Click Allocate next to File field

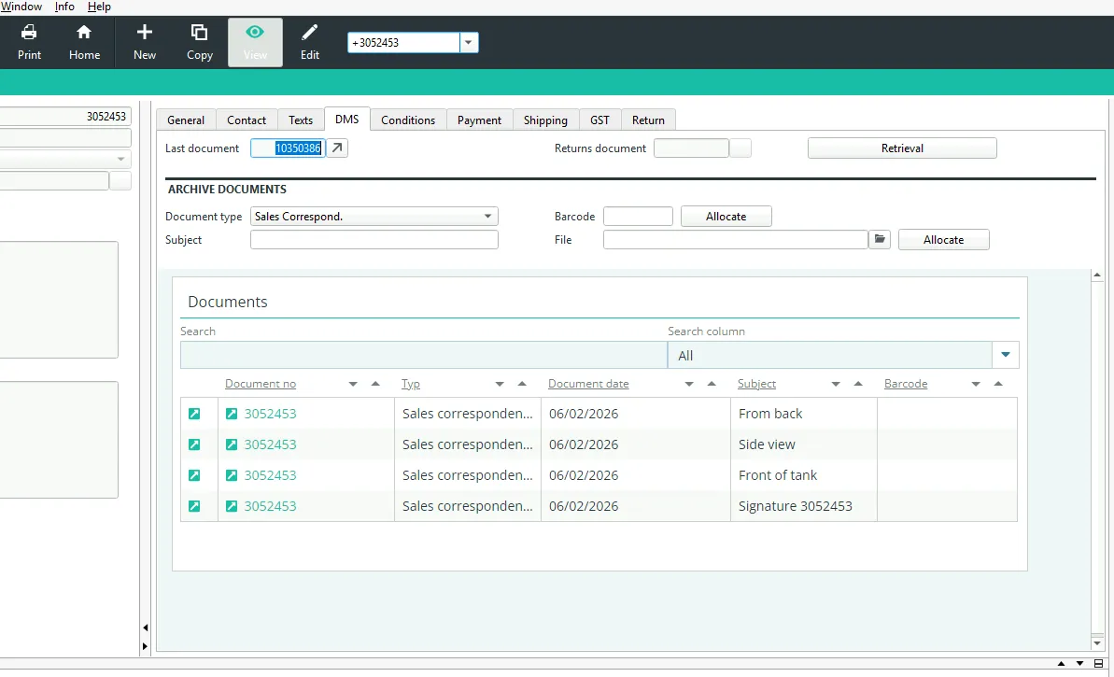(943, 239)
